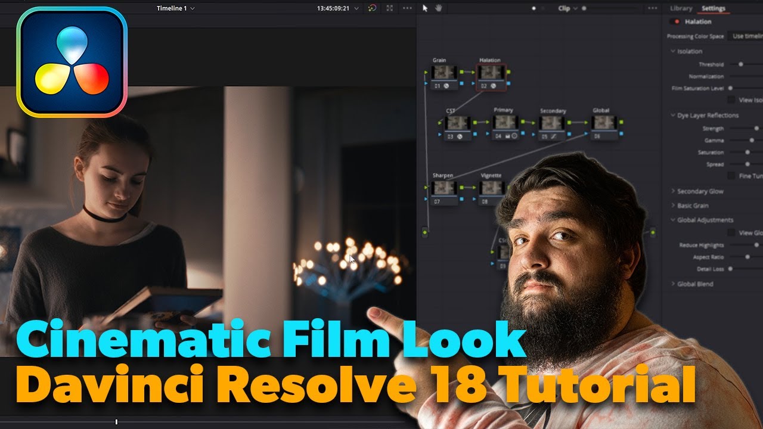The width and height of the screenshot is (763, 429).
Task: Select the hand pan tool
Action: pos(439,8)
